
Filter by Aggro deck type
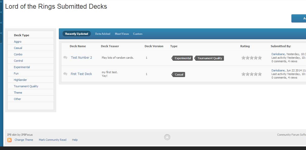(18, 42)
